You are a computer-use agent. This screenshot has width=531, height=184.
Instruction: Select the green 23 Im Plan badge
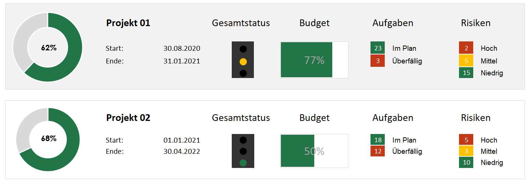point(378,48)
